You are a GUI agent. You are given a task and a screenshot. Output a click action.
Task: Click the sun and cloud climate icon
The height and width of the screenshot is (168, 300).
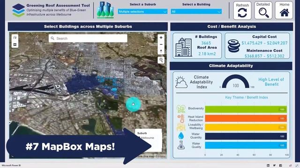coord(181,82)
